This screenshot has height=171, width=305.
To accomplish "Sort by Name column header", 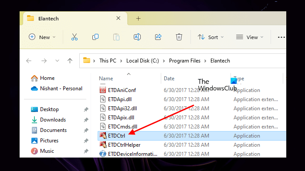I will point(106,79).
